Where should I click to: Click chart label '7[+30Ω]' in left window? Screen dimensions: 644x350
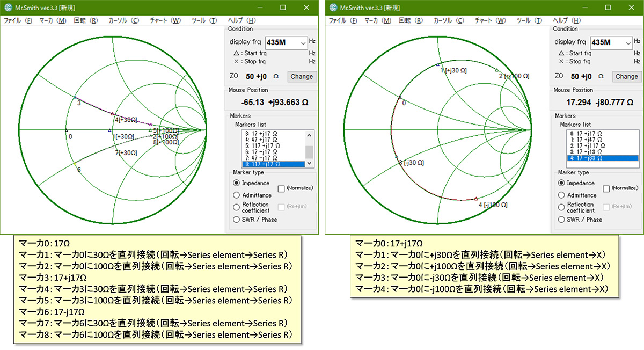[x=126, y=153]
